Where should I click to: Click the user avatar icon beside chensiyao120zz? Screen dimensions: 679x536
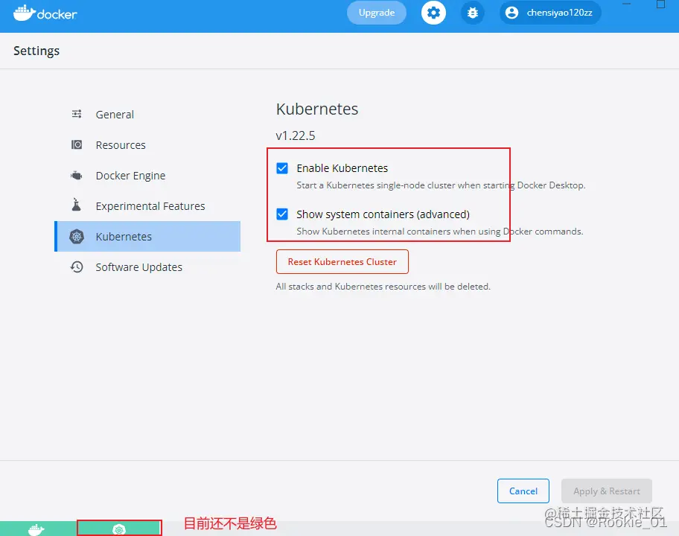[x=511, y=13]
